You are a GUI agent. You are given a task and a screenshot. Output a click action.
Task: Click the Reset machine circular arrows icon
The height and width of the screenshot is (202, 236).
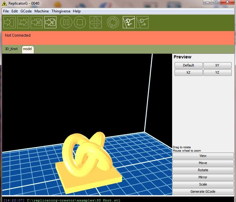(113, 22)
